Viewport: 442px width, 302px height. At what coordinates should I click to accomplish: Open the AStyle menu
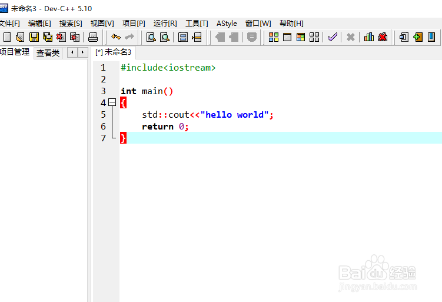[x=227, y=24]
